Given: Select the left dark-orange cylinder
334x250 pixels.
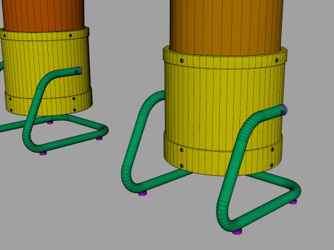Looking at the screenshot, I should pos(43,15).
